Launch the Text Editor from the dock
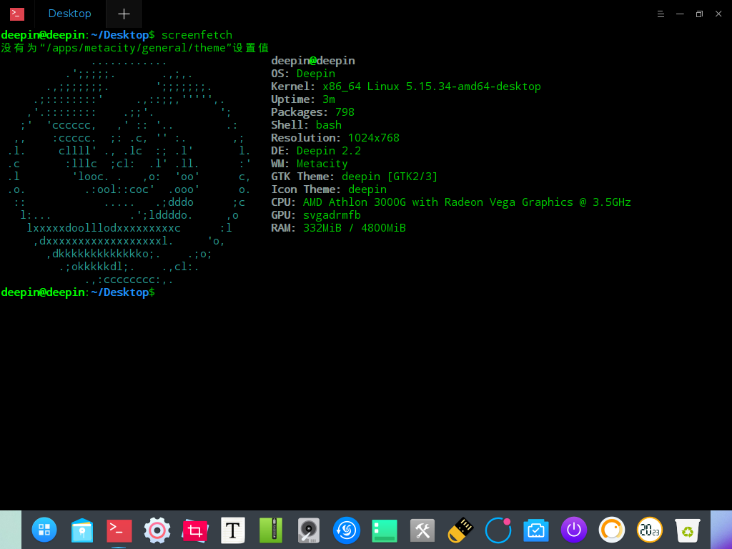The height and width of the screenshot is (549, 732). (232, 530)
